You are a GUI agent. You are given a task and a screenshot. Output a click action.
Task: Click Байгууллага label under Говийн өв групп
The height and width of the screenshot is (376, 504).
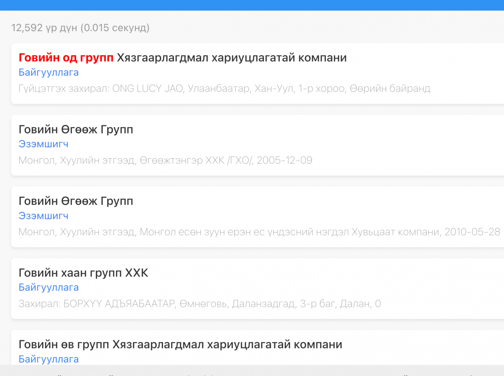coord(49,359)
